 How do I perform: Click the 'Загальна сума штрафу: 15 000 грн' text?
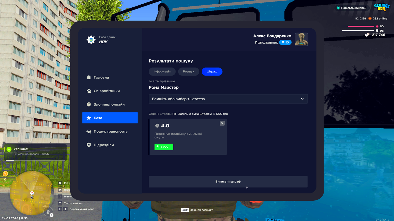coord(203,114)
